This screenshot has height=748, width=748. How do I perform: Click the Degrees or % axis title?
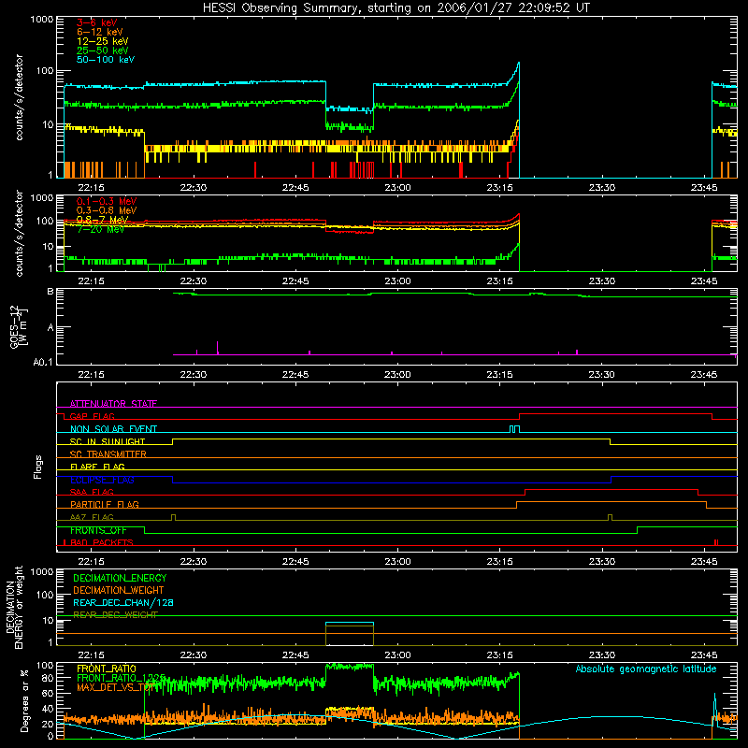pyautogui.click(x=24, y=701)
